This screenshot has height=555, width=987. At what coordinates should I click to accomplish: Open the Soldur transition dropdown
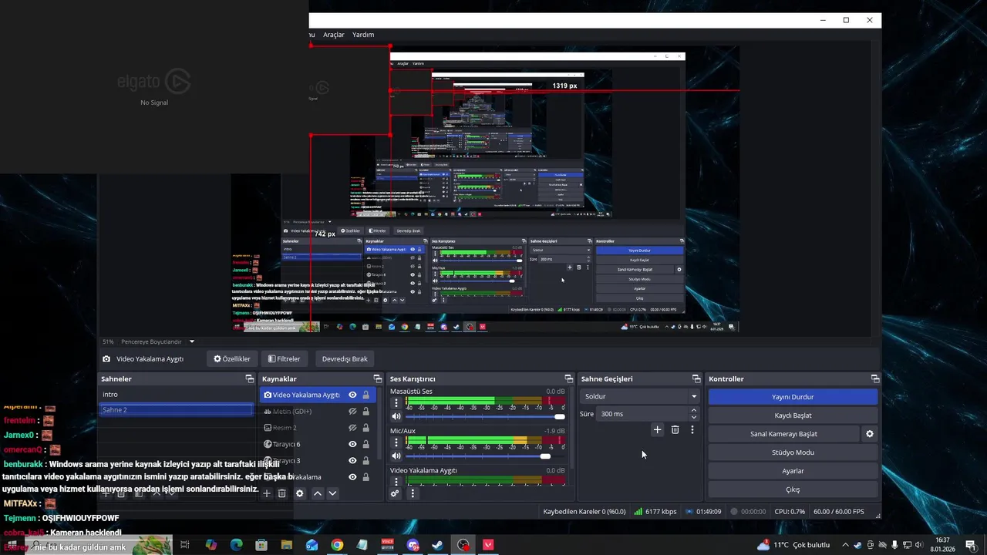coord(639,396)
